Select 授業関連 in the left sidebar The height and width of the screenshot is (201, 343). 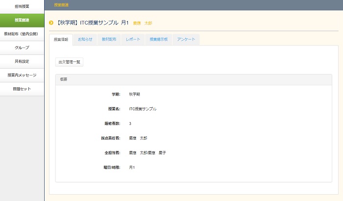(22, 20)
